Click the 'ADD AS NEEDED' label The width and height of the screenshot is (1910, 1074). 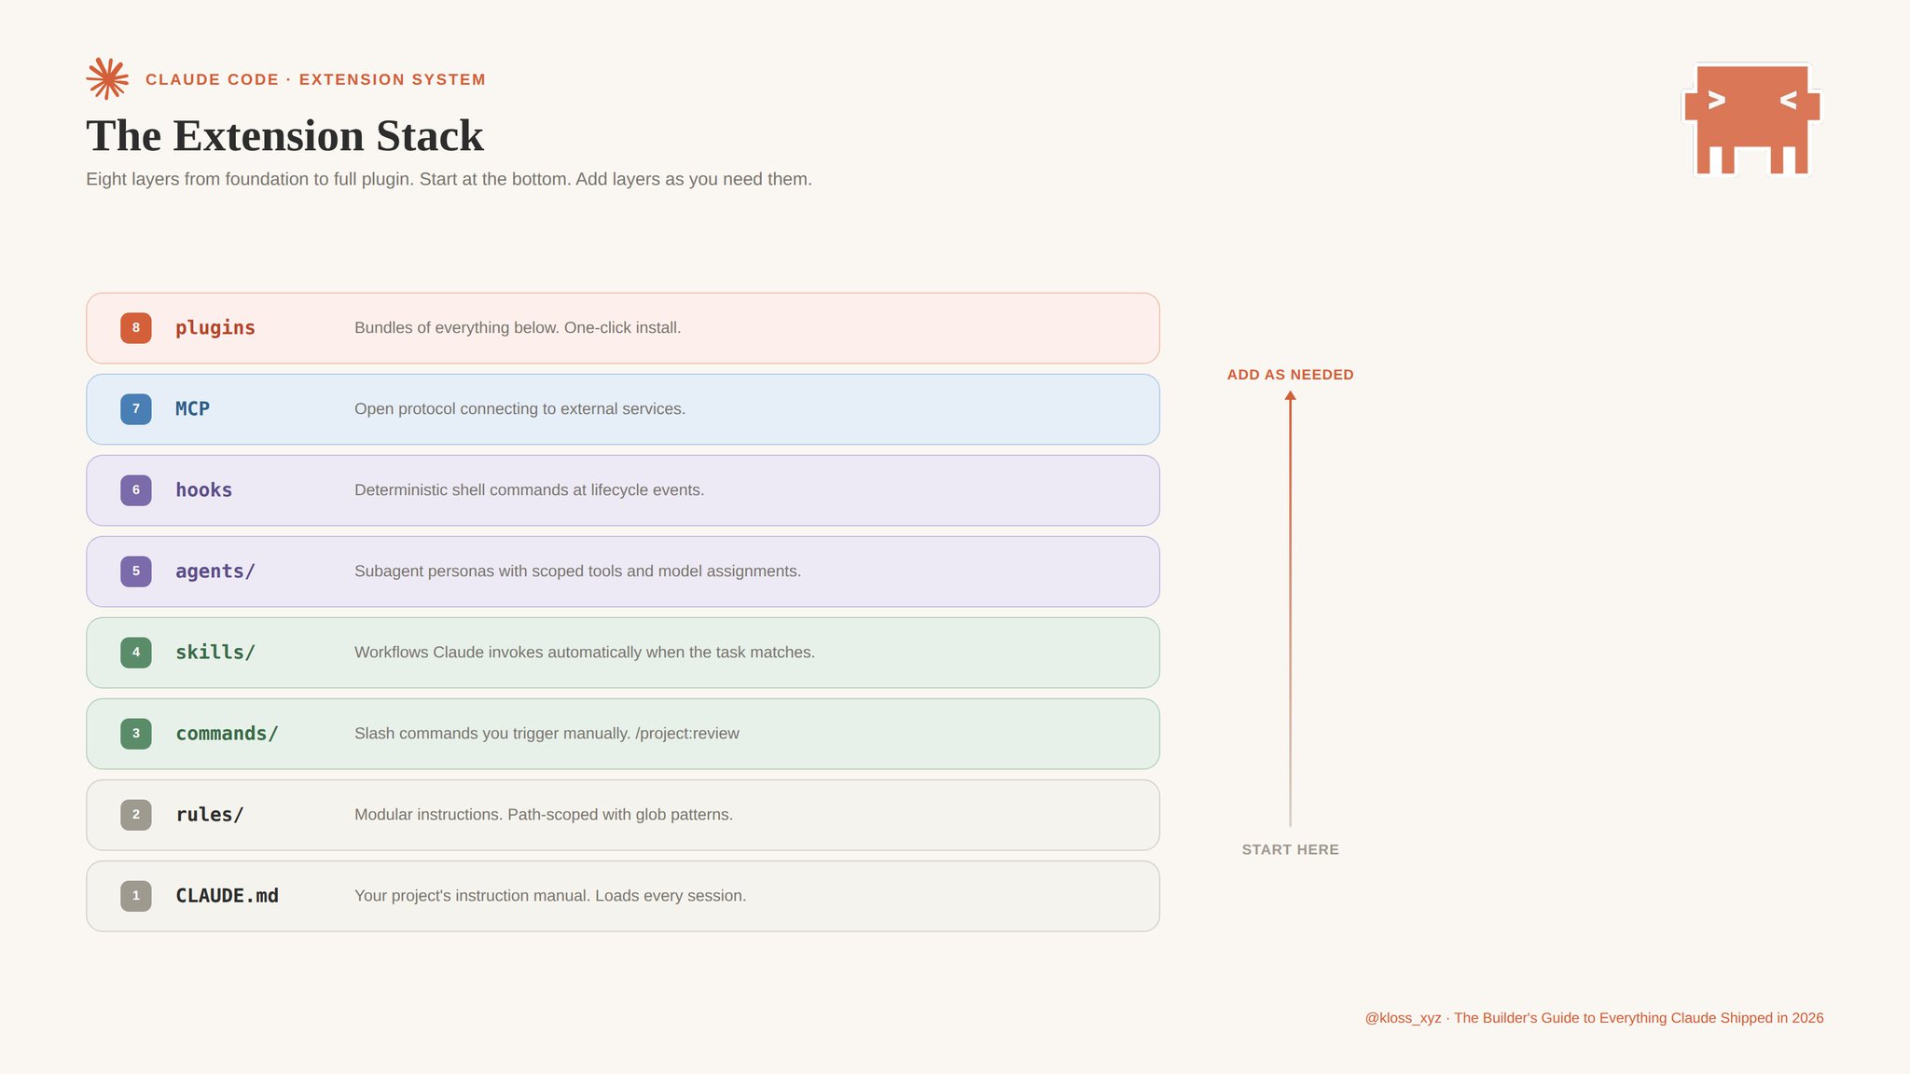(1291, 375)
